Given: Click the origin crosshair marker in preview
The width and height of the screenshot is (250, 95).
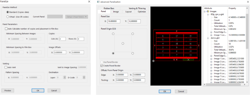Looking at the screenshot, I should [x=153, y=61].
